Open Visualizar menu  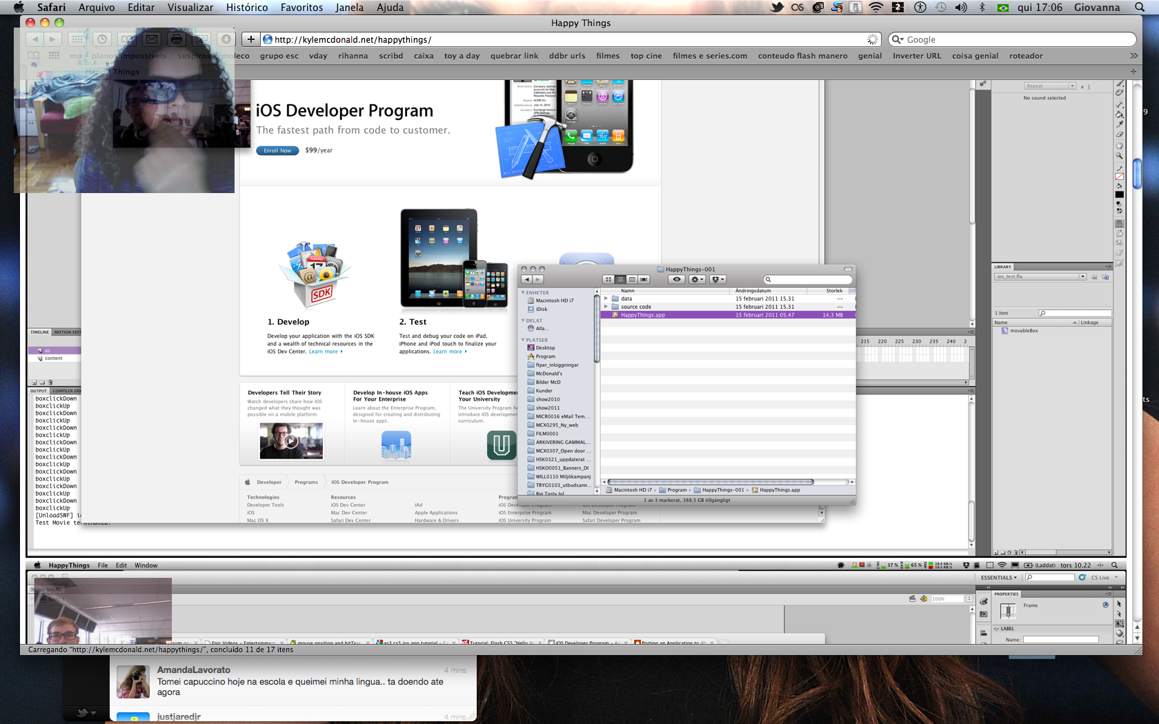point(190,8)
